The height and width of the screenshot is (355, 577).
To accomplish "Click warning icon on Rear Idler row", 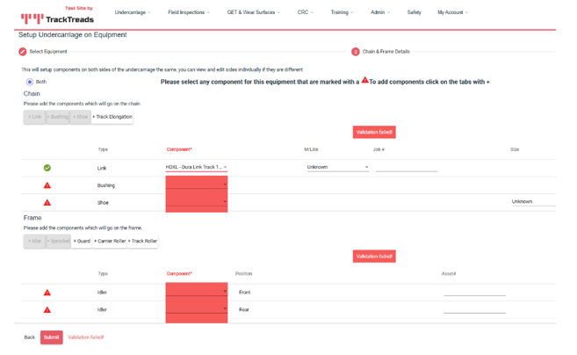I will pyautogui.click(x=47, y=309).
